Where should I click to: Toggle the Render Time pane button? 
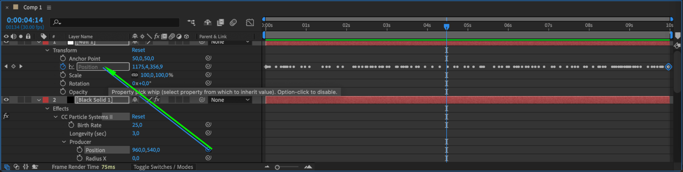point(35,167)
